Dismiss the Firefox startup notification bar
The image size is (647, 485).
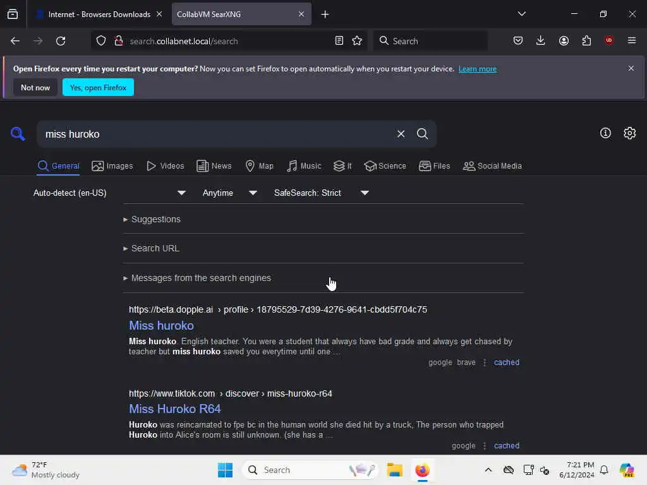click(x=631, y=68)
